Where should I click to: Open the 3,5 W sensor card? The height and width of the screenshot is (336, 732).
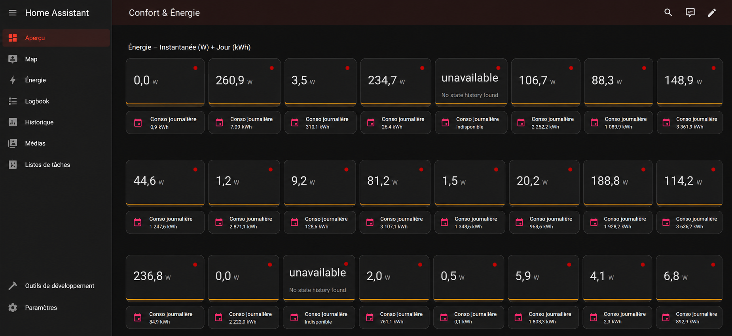point(320,82)
